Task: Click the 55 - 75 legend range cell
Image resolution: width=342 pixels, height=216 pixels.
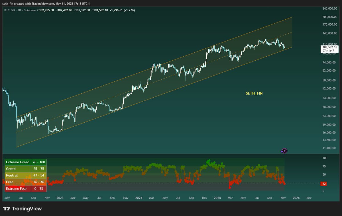Action: point(39,169)
